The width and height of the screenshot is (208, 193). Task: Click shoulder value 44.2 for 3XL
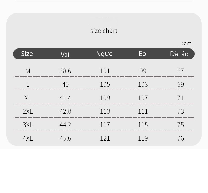point(65,125)
